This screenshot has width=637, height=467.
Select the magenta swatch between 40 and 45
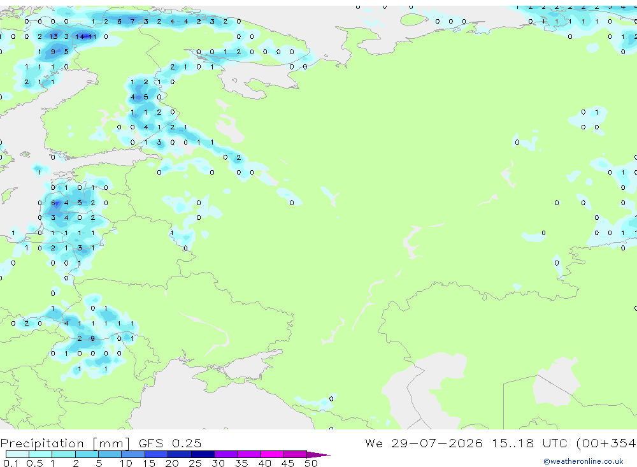(x=272, y=454)
